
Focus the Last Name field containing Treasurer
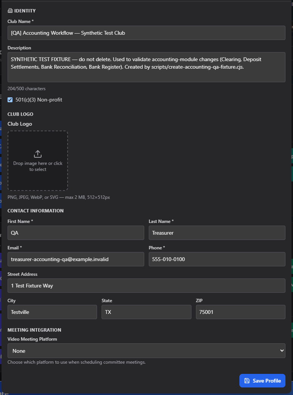[217, 233]
